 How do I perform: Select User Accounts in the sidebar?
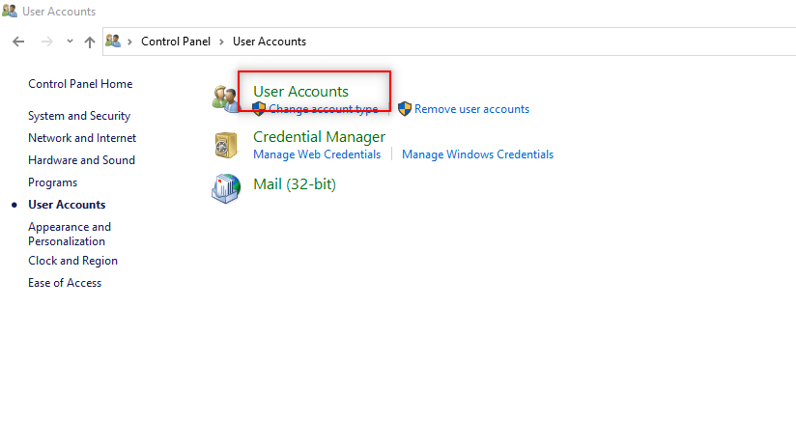(67, 205)
